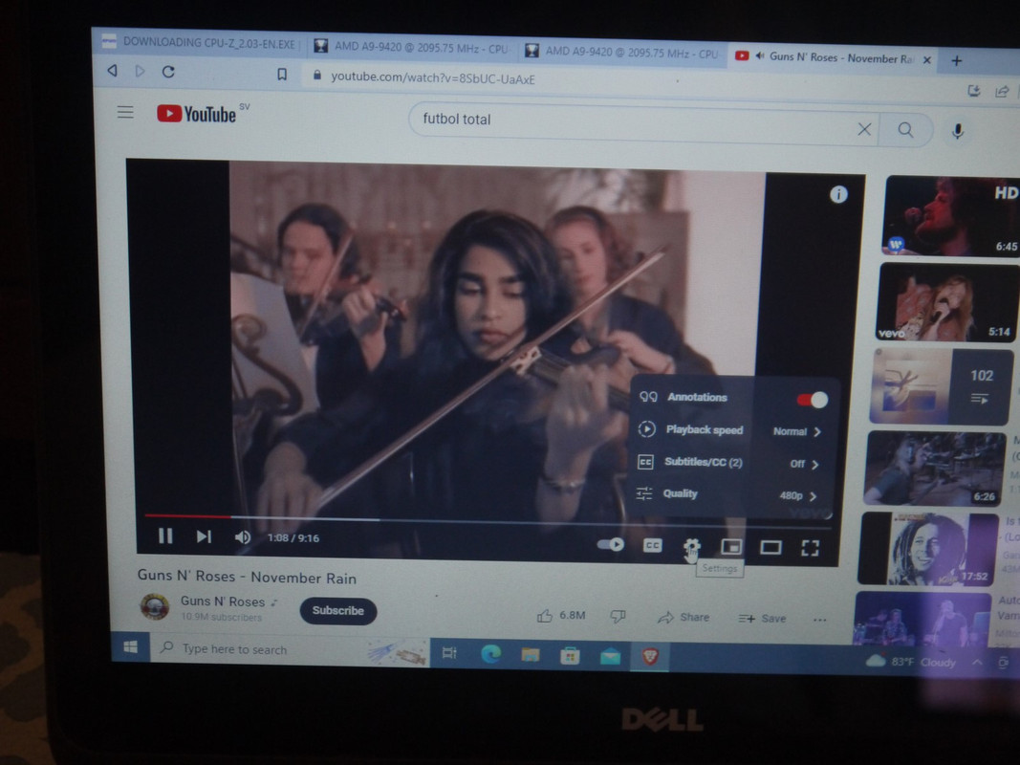Screen dimensions: 1020x765
Task: Open the vevo 5:14 recommended video
Action: 946,302
